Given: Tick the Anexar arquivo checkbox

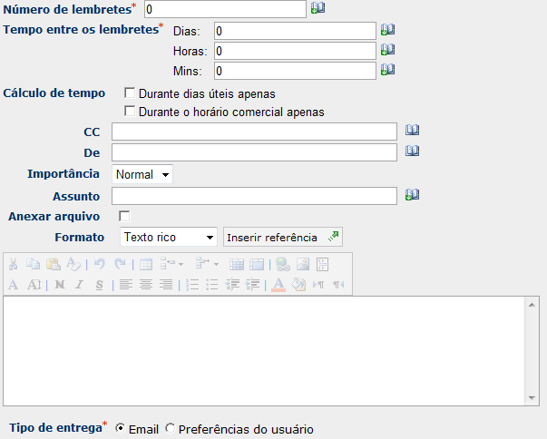Looking at the screenshot, I should coord(124,216).
